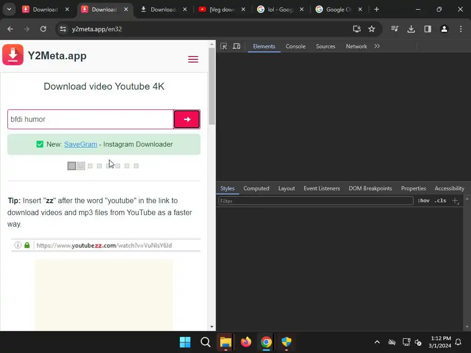Bookmark this page with the star icon
This screenshot has height=353, width=471.
372,29
